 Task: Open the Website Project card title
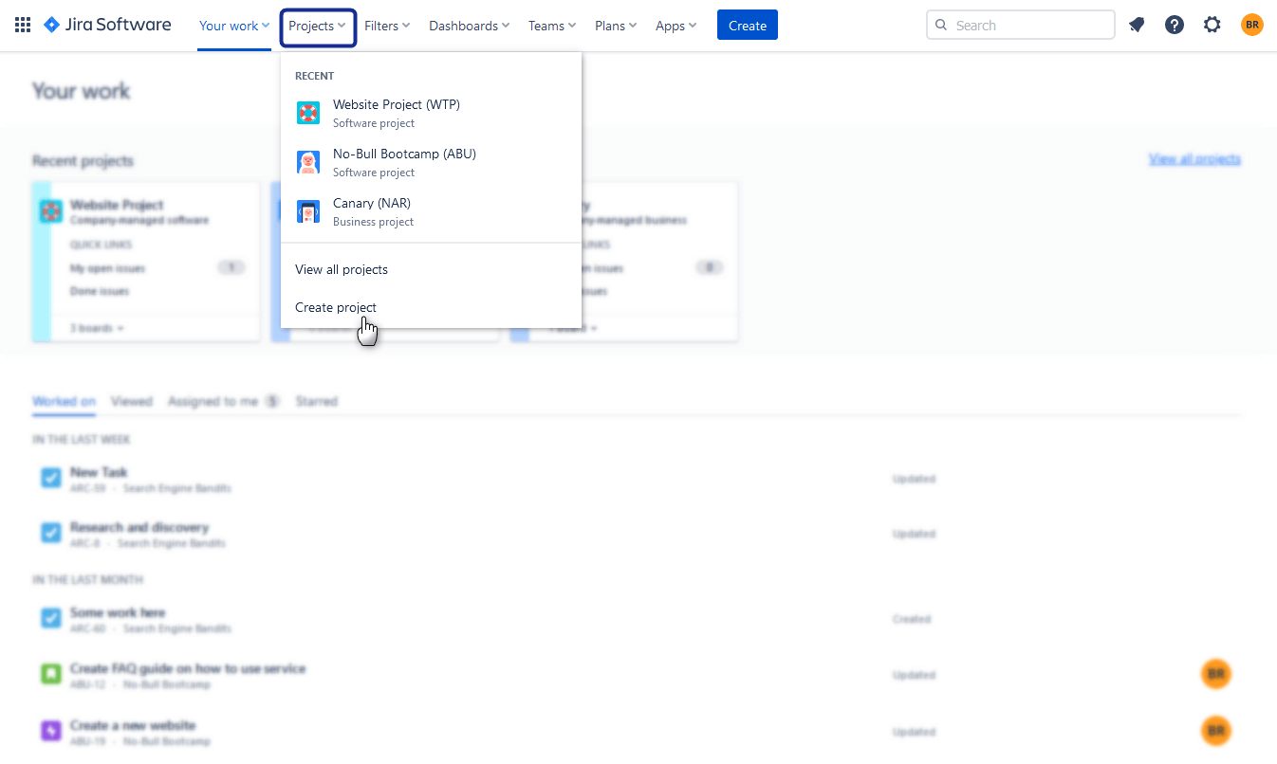pos(116,205)
